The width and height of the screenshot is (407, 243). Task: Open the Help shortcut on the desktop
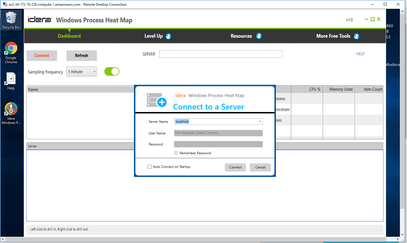click(11, 79)
